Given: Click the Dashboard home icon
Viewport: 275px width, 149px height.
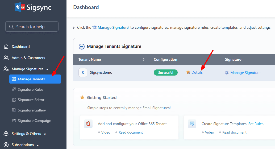Looking at the screenshot, I should point(6,47).
